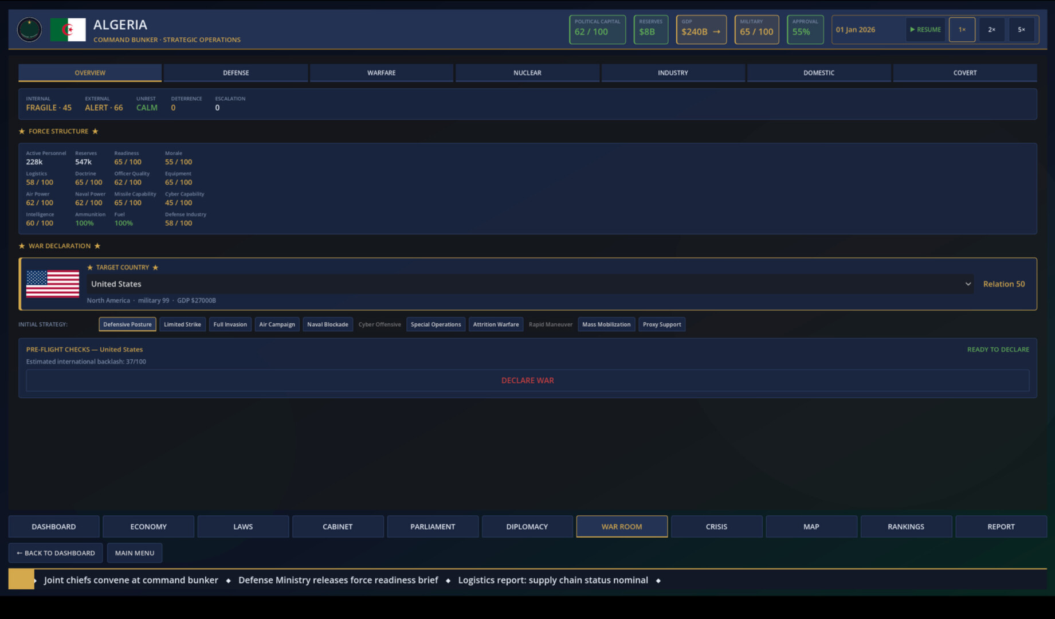Screen dimensions: 1055x619
Task: Click Ammunition 100% value
Action: coord(84,224)
